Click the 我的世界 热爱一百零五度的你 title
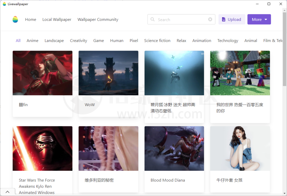The image size is (287, 196). coord(240,108)
